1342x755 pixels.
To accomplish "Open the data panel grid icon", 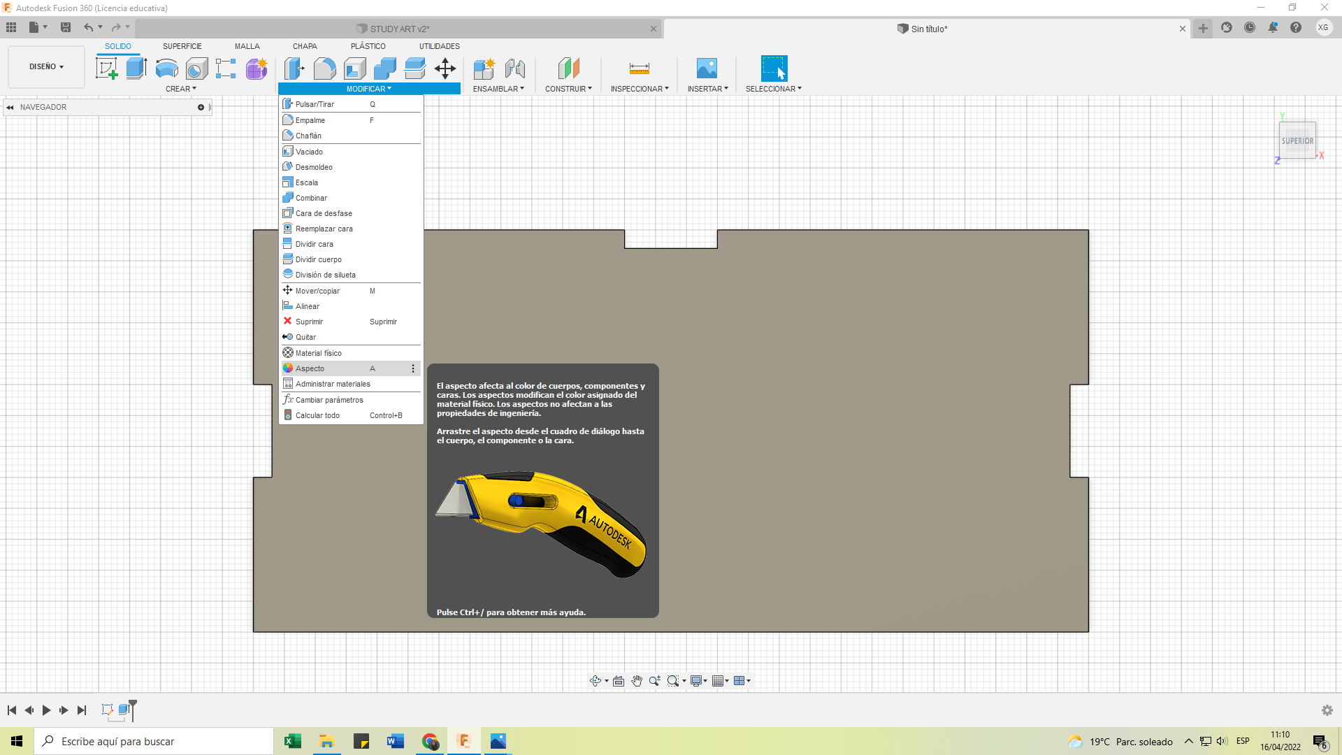I will [x=11, y=27].
